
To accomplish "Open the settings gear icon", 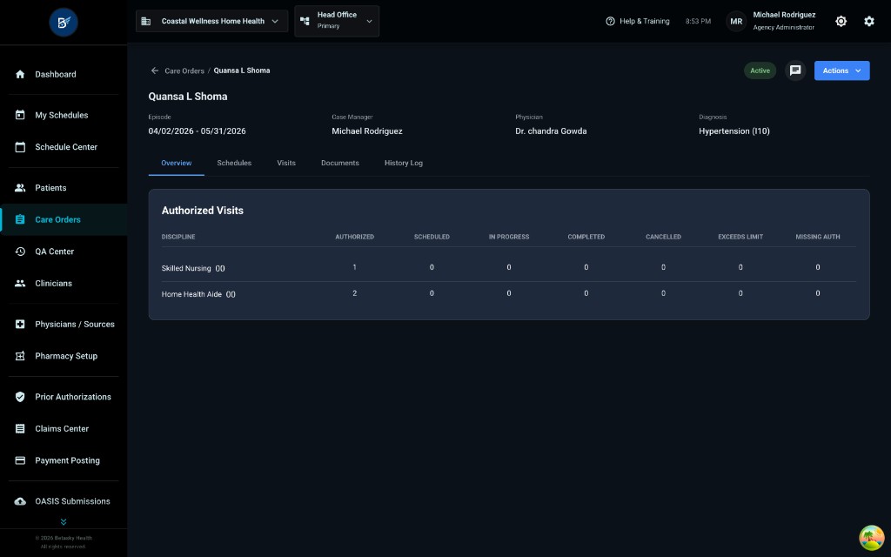I will pos(869,22).
